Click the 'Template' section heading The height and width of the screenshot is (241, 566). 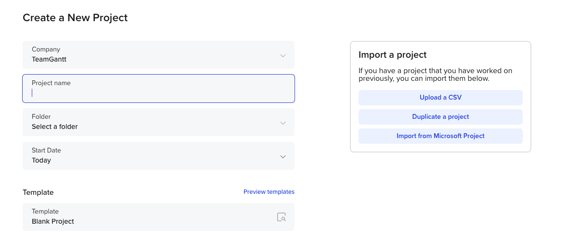(x=38, y=192)
